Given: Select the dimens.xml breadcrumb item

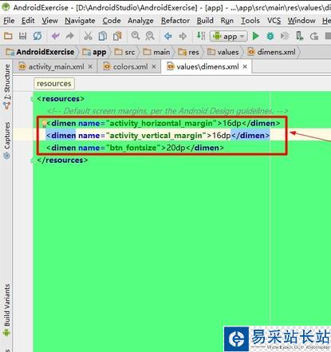Looking at the screenshot, I should click(x=271, y=52).
